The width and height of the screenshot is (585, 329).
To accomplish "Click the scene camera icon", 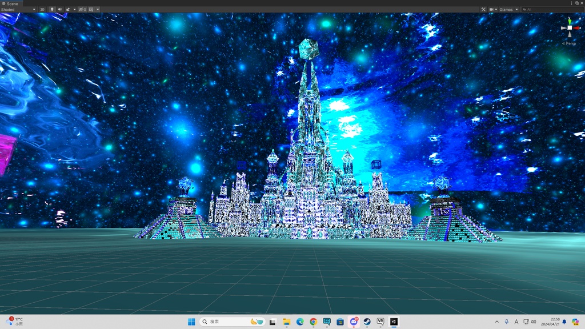I will point(491,9).
